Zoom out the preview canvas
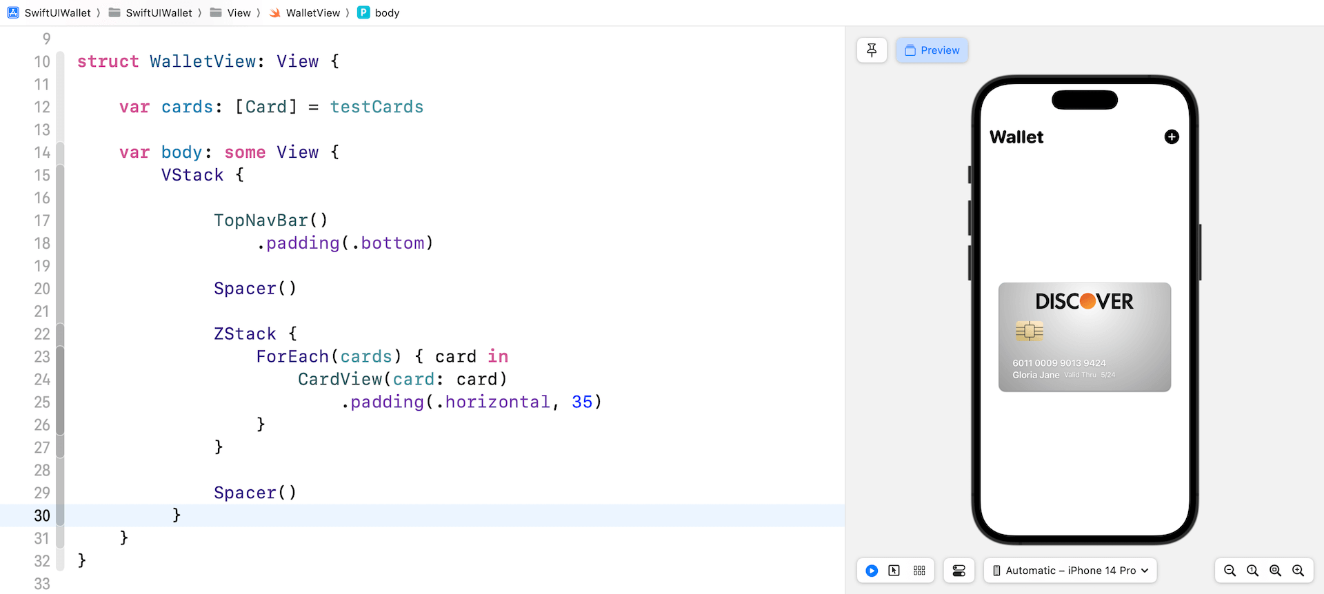The height and width of the screenshot is (594, 1324). (x=1230, y=571)
